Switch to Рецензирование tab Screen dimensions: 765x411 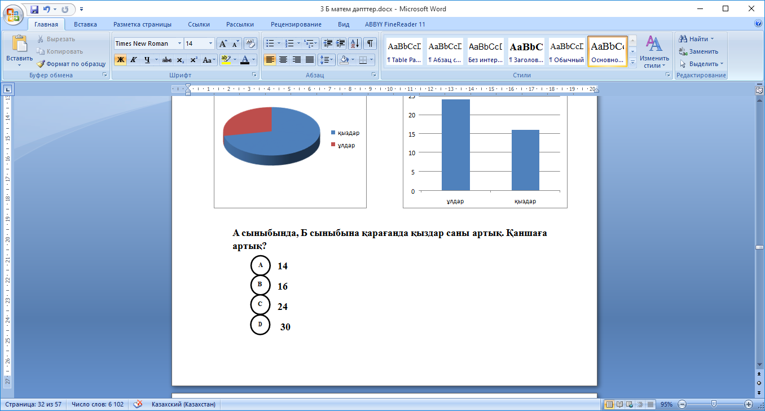tap(296, 24)
